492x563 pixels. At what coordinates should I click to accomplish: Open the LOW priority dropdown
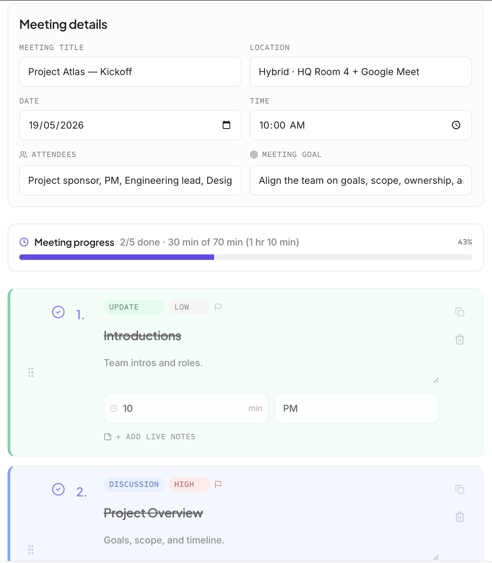189,307
